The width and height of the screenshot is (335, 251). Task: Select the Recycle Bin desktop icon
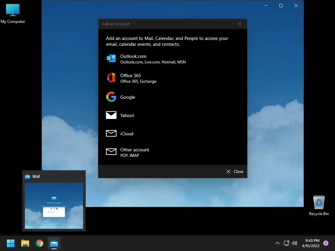coord(319,206)
